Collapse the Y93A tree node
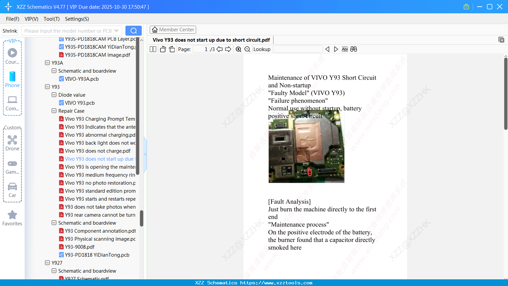This screenshot has height=286, width=508. coord(47,63)
